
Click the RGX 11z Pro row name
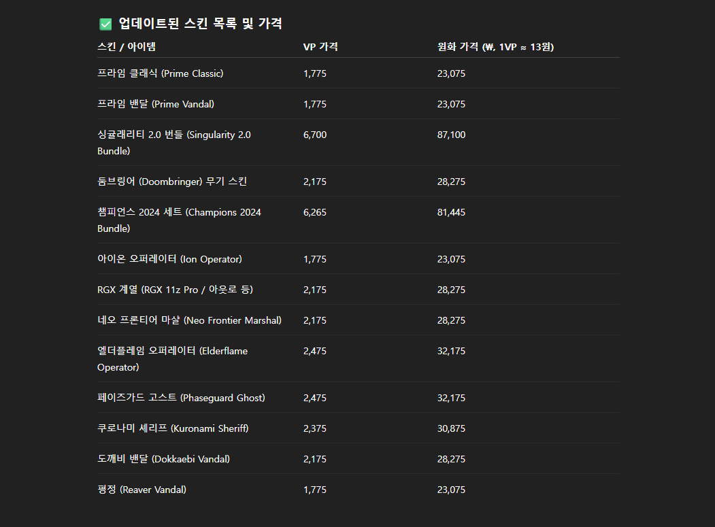point(175,290)
